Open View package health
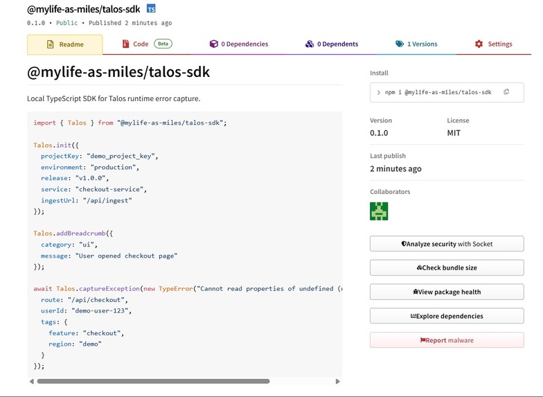543x397 pixels. 447,292
